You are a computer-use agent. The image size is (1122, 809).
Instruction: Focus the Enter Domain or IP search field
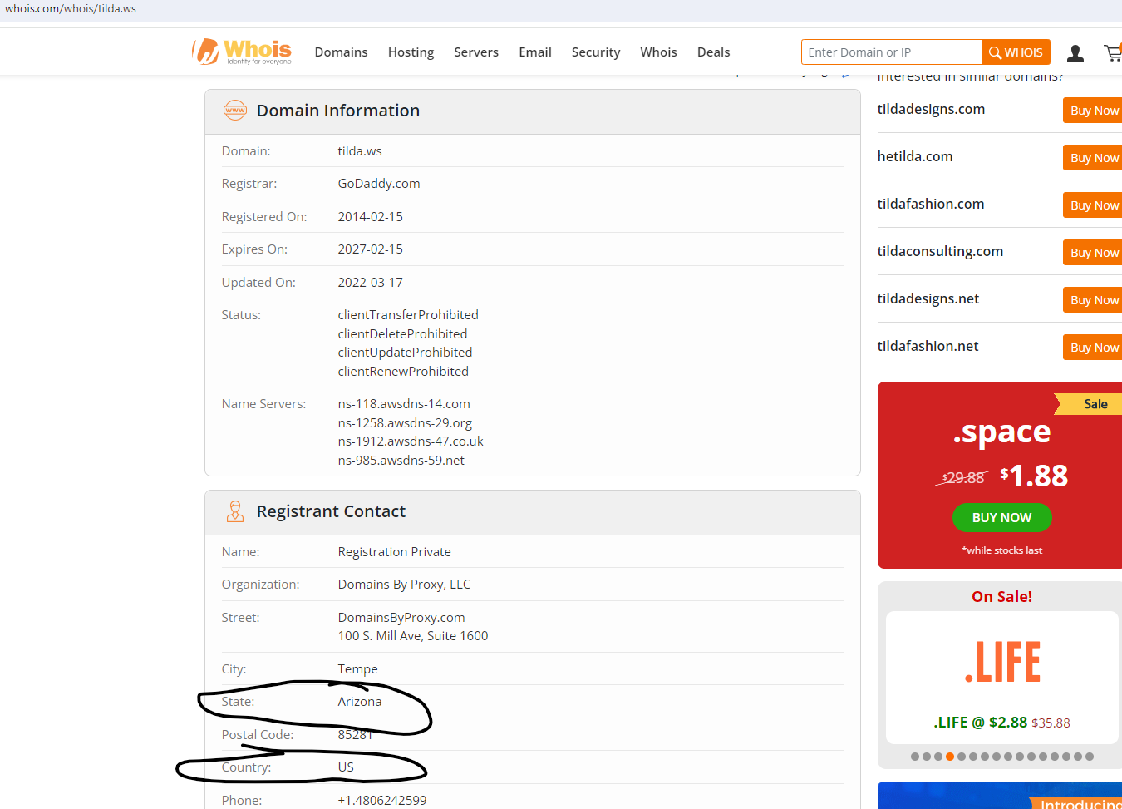click(891, 52)
